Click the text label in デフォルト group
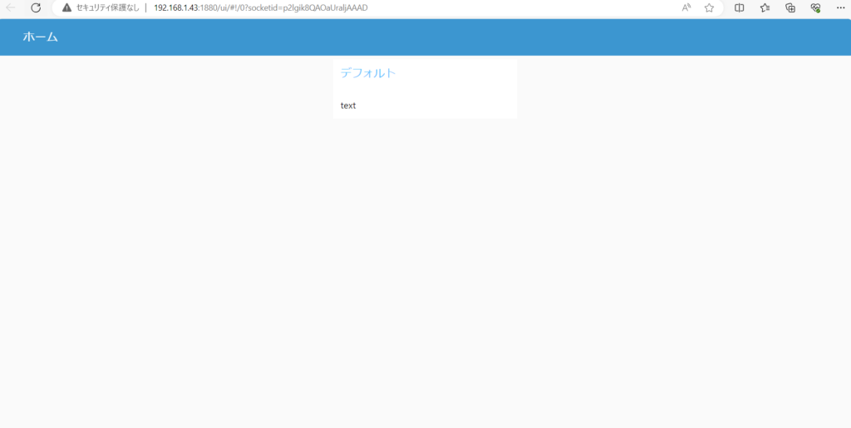The height and width of the screenshot is (428, 851). point(348,106)
